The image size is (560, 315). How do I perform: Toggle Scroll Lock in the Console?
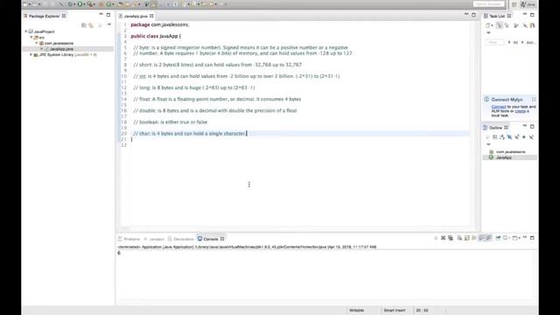[467, 238]
